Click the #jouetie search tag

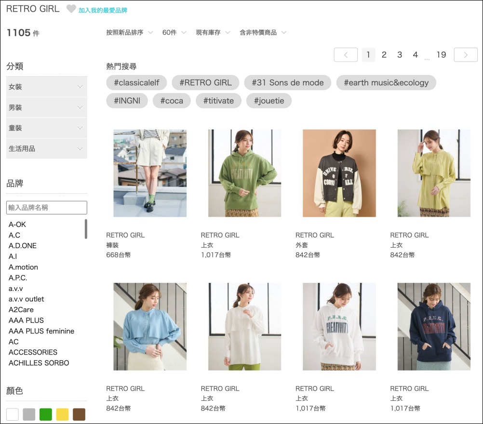pos(269,101)
